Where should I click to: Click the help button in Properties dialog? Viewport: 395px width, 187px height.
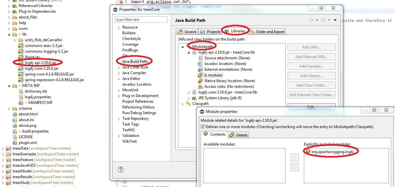click(121, 170)
